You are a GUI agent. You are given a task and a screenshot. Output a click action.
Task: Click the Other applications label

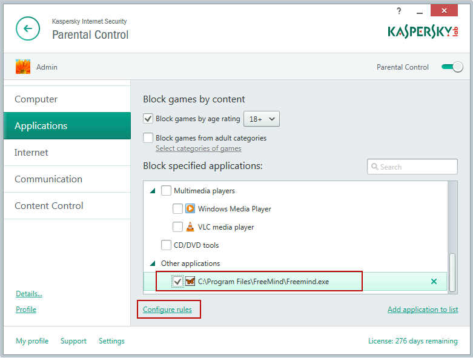pos(190,264)
